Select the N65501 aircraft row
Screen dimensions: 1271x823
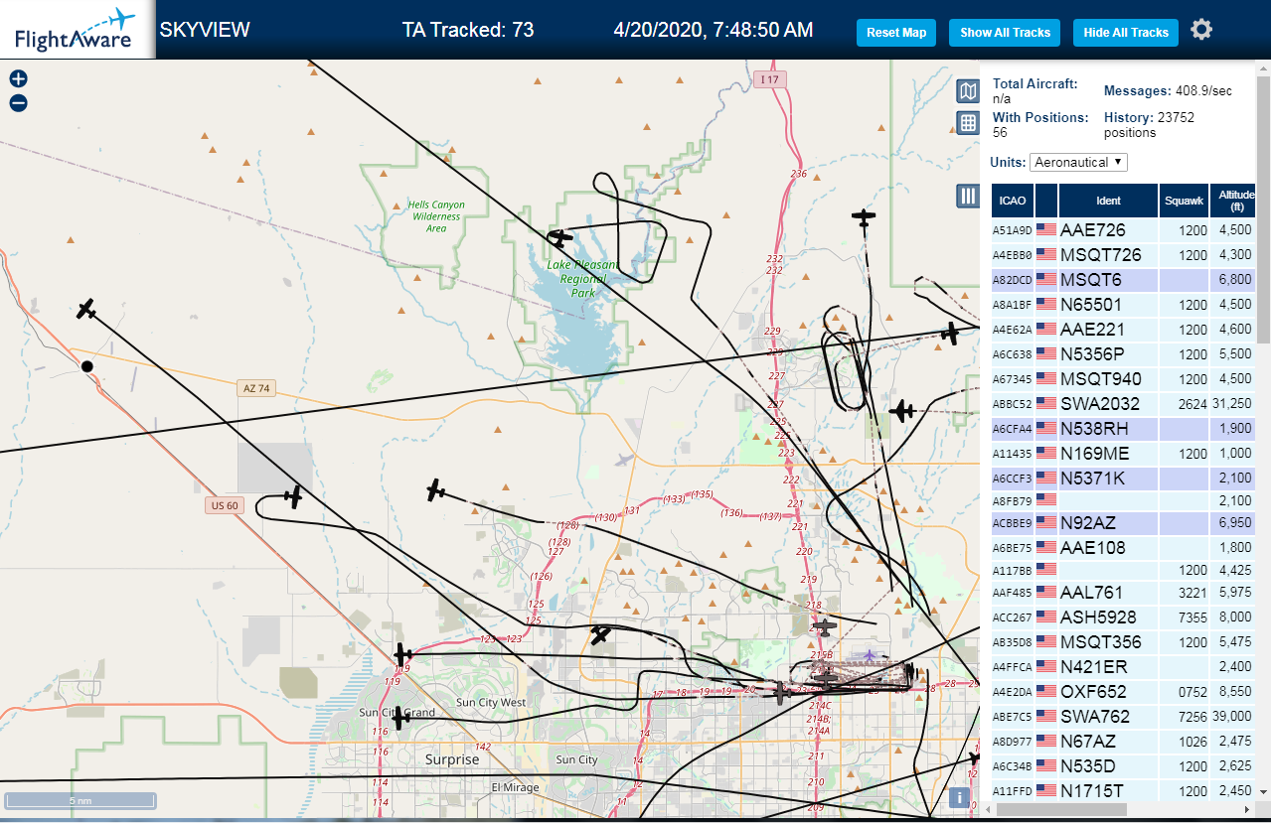pos(1124,305)
